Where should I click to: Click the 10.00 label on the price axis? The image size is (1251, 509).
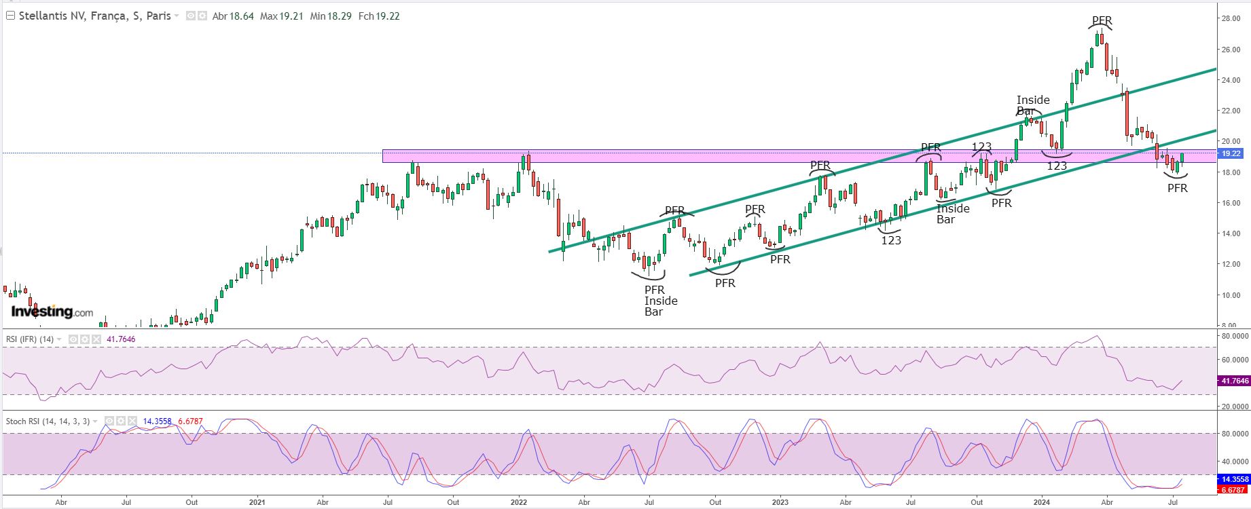pos(1230,295)
